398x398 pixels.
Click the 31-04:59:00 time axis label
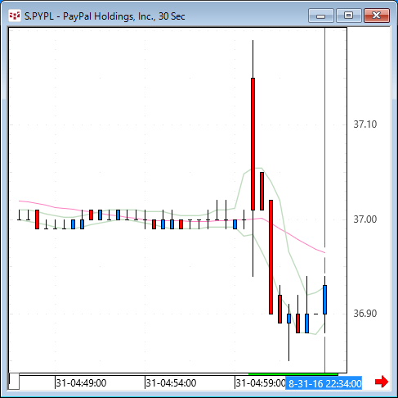pos(261,383)
